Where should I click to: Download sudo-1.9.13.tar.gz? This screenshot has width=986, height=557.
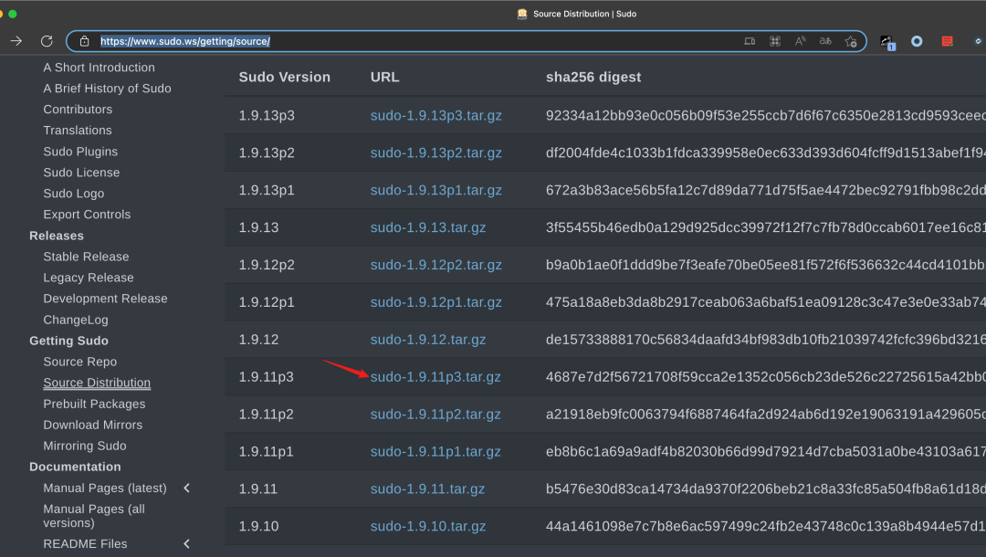(427, 227)
